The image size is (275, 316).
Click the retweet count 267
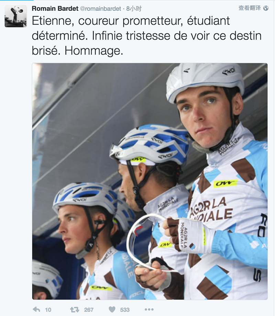point(89,310)
